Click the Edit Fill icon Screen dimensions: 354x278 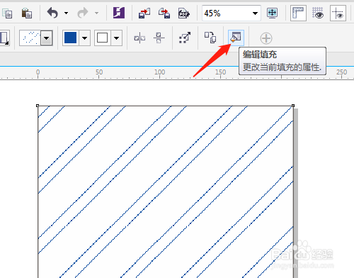coord(236,38)
